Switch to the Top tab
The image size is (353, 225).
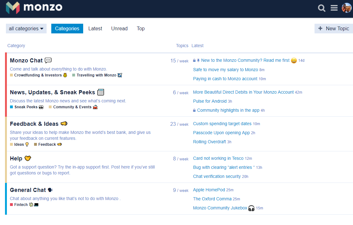coord(141,28)
